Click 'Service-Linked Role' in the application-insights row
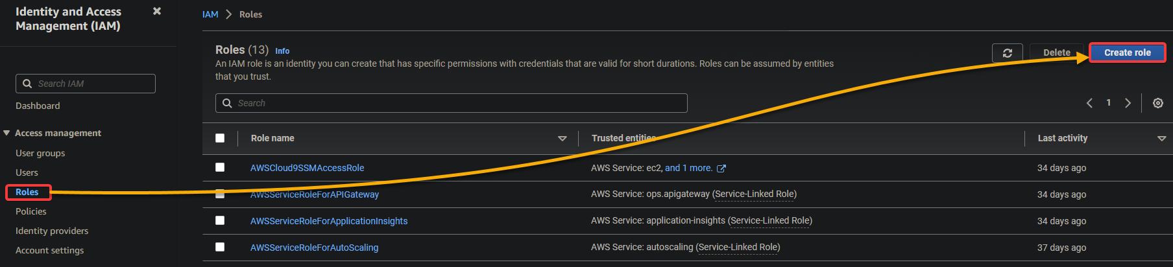The image size is (1173, 267). (770, 220)
